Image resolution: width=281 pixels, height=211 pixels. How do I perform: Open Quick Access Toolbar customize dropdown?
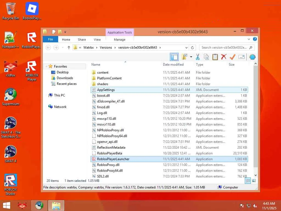pos(65,32)
